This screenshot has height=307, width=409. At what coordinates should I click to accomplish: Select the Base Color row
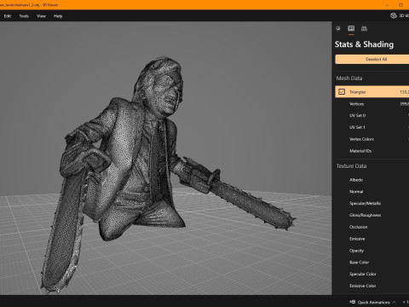pyautogui.click(x=372, y=263)
